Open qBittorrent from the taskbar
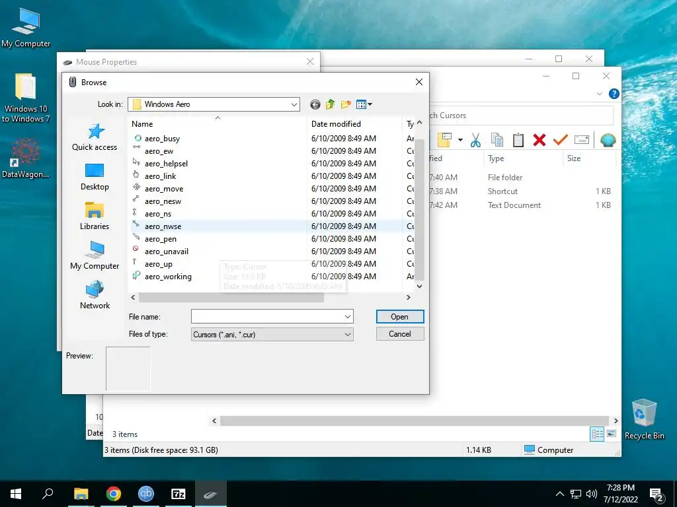 (146, 494)
